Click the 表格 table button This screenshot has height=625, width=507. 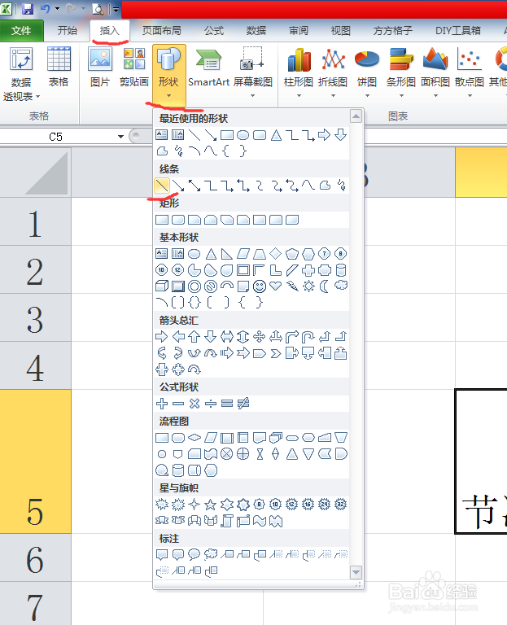tap(59, 67)
